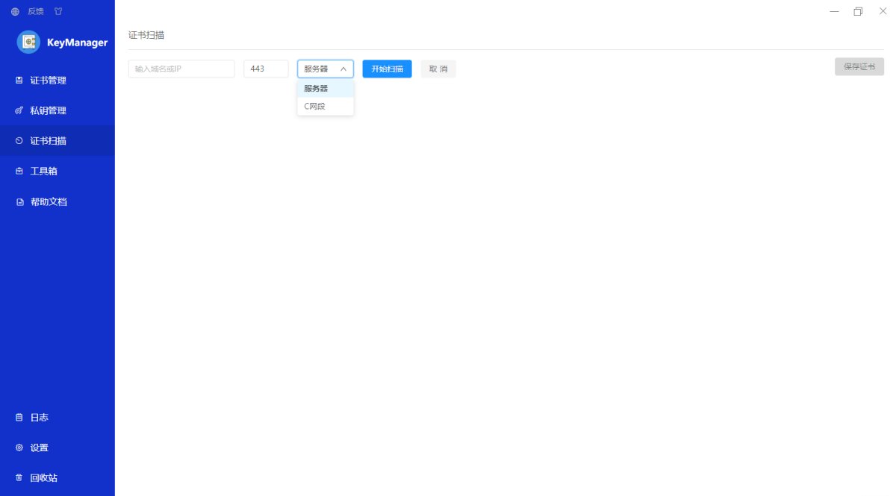The height and width of the screenshot is (496, 896).
Task: Collapse the 服务器 scan type dropdown
Action: (326, 69)
